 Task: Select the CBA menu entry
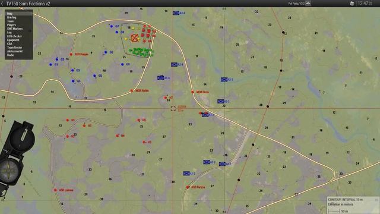pyautogui.click(x=19, y=43)
